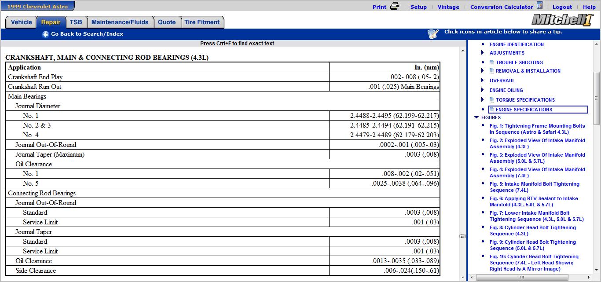Click the Side Clearance value .006-.024(.150-.61)
This screenshot has height=282, width=601.
[x=411, y=271]
